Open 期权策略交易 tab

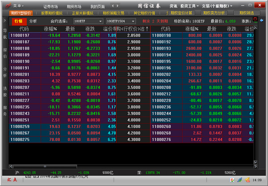(x=113, y=13)
